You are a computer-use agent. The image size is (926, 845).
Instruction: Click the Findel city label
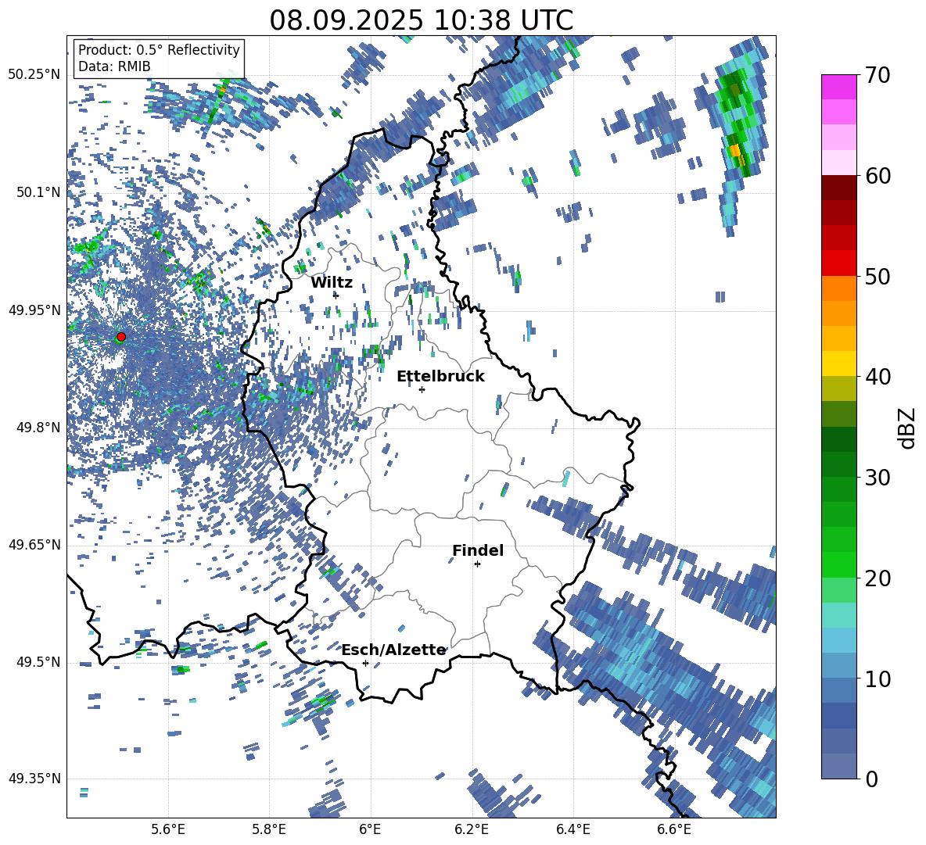click(478, 550)
